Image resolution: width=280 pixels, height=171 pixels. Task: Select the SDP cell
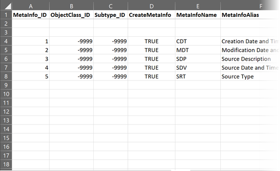pos(198,59)
